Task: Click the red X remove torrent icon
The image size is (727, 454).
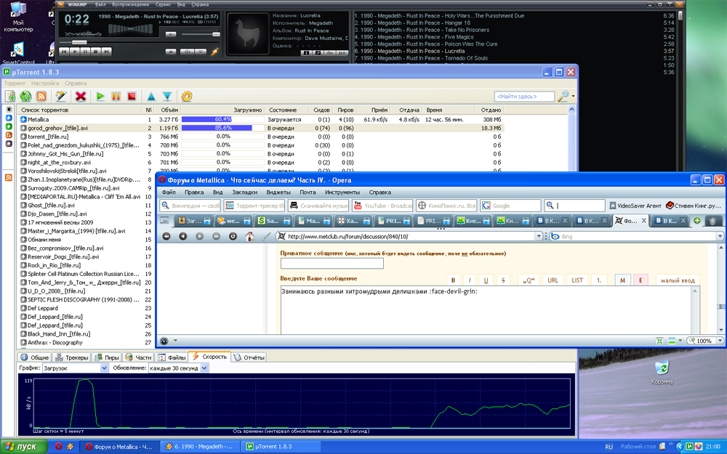Action: tap(81, 96)
